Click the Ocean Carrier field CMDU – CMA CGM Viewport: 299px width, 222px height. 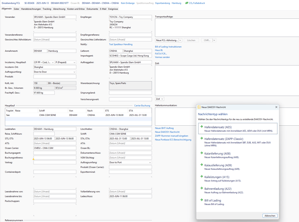[55, 148]
